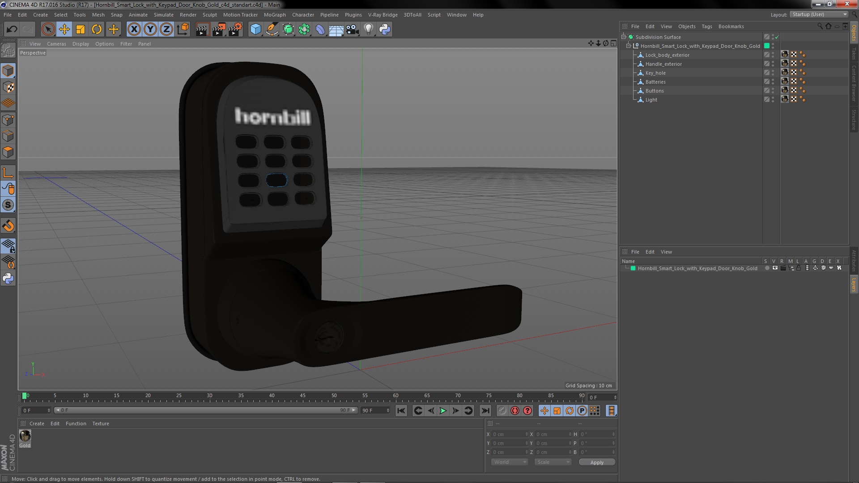Image resolution: width=859 pixels, height=483 pixels.
Task: Collapse the Hornbill_Smart_Lock null object node
Action: coord(629,46)
